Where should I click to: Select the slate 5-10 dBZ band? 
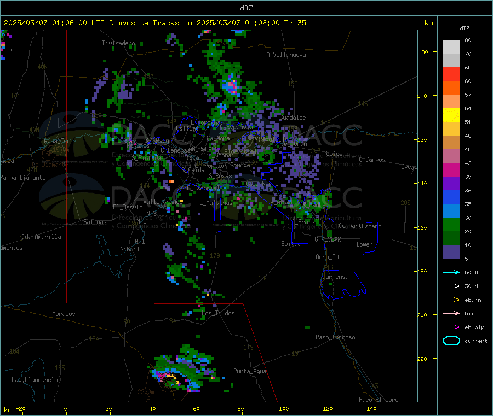[x=451, y=252]
